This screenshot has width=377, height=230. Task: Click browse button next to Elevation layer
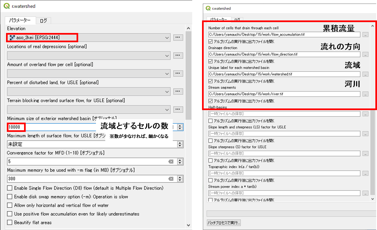(x=178, y=38)
